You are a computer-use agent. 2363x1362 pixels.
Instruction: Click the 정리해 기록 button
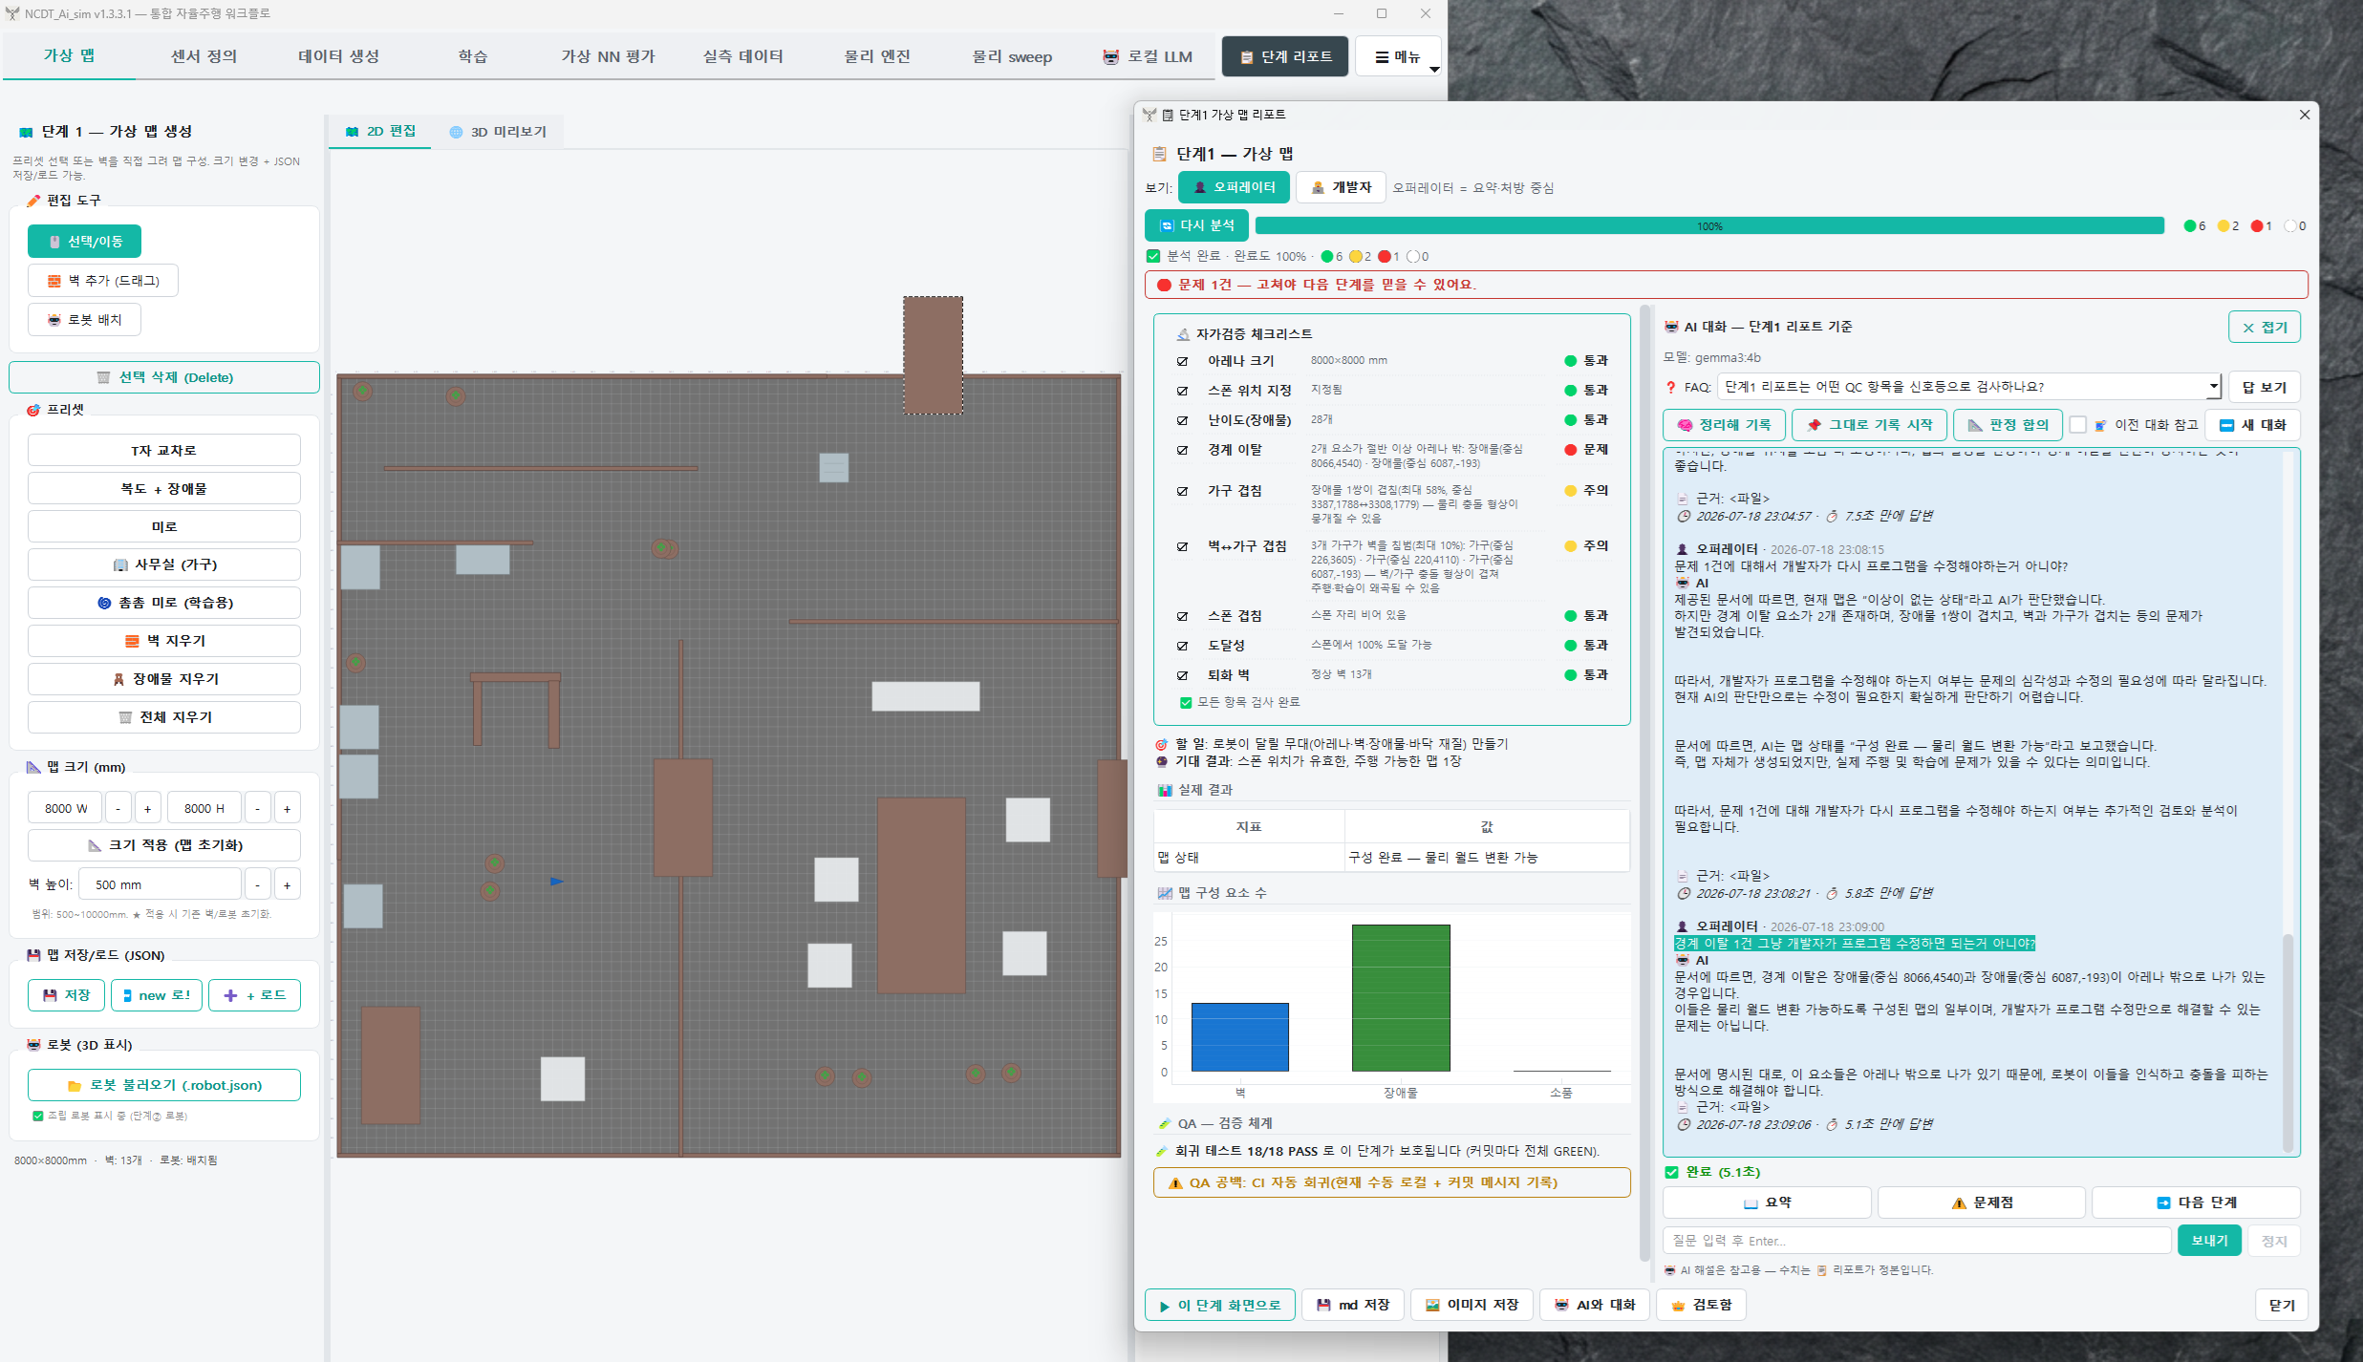pos(1724,425)
